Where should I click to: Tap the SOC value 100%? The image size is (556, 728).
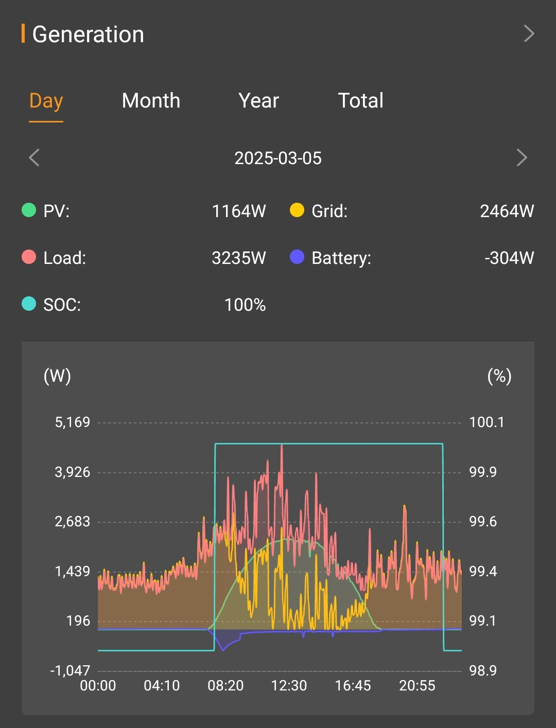pyautogui.click(x=245, y=305)
